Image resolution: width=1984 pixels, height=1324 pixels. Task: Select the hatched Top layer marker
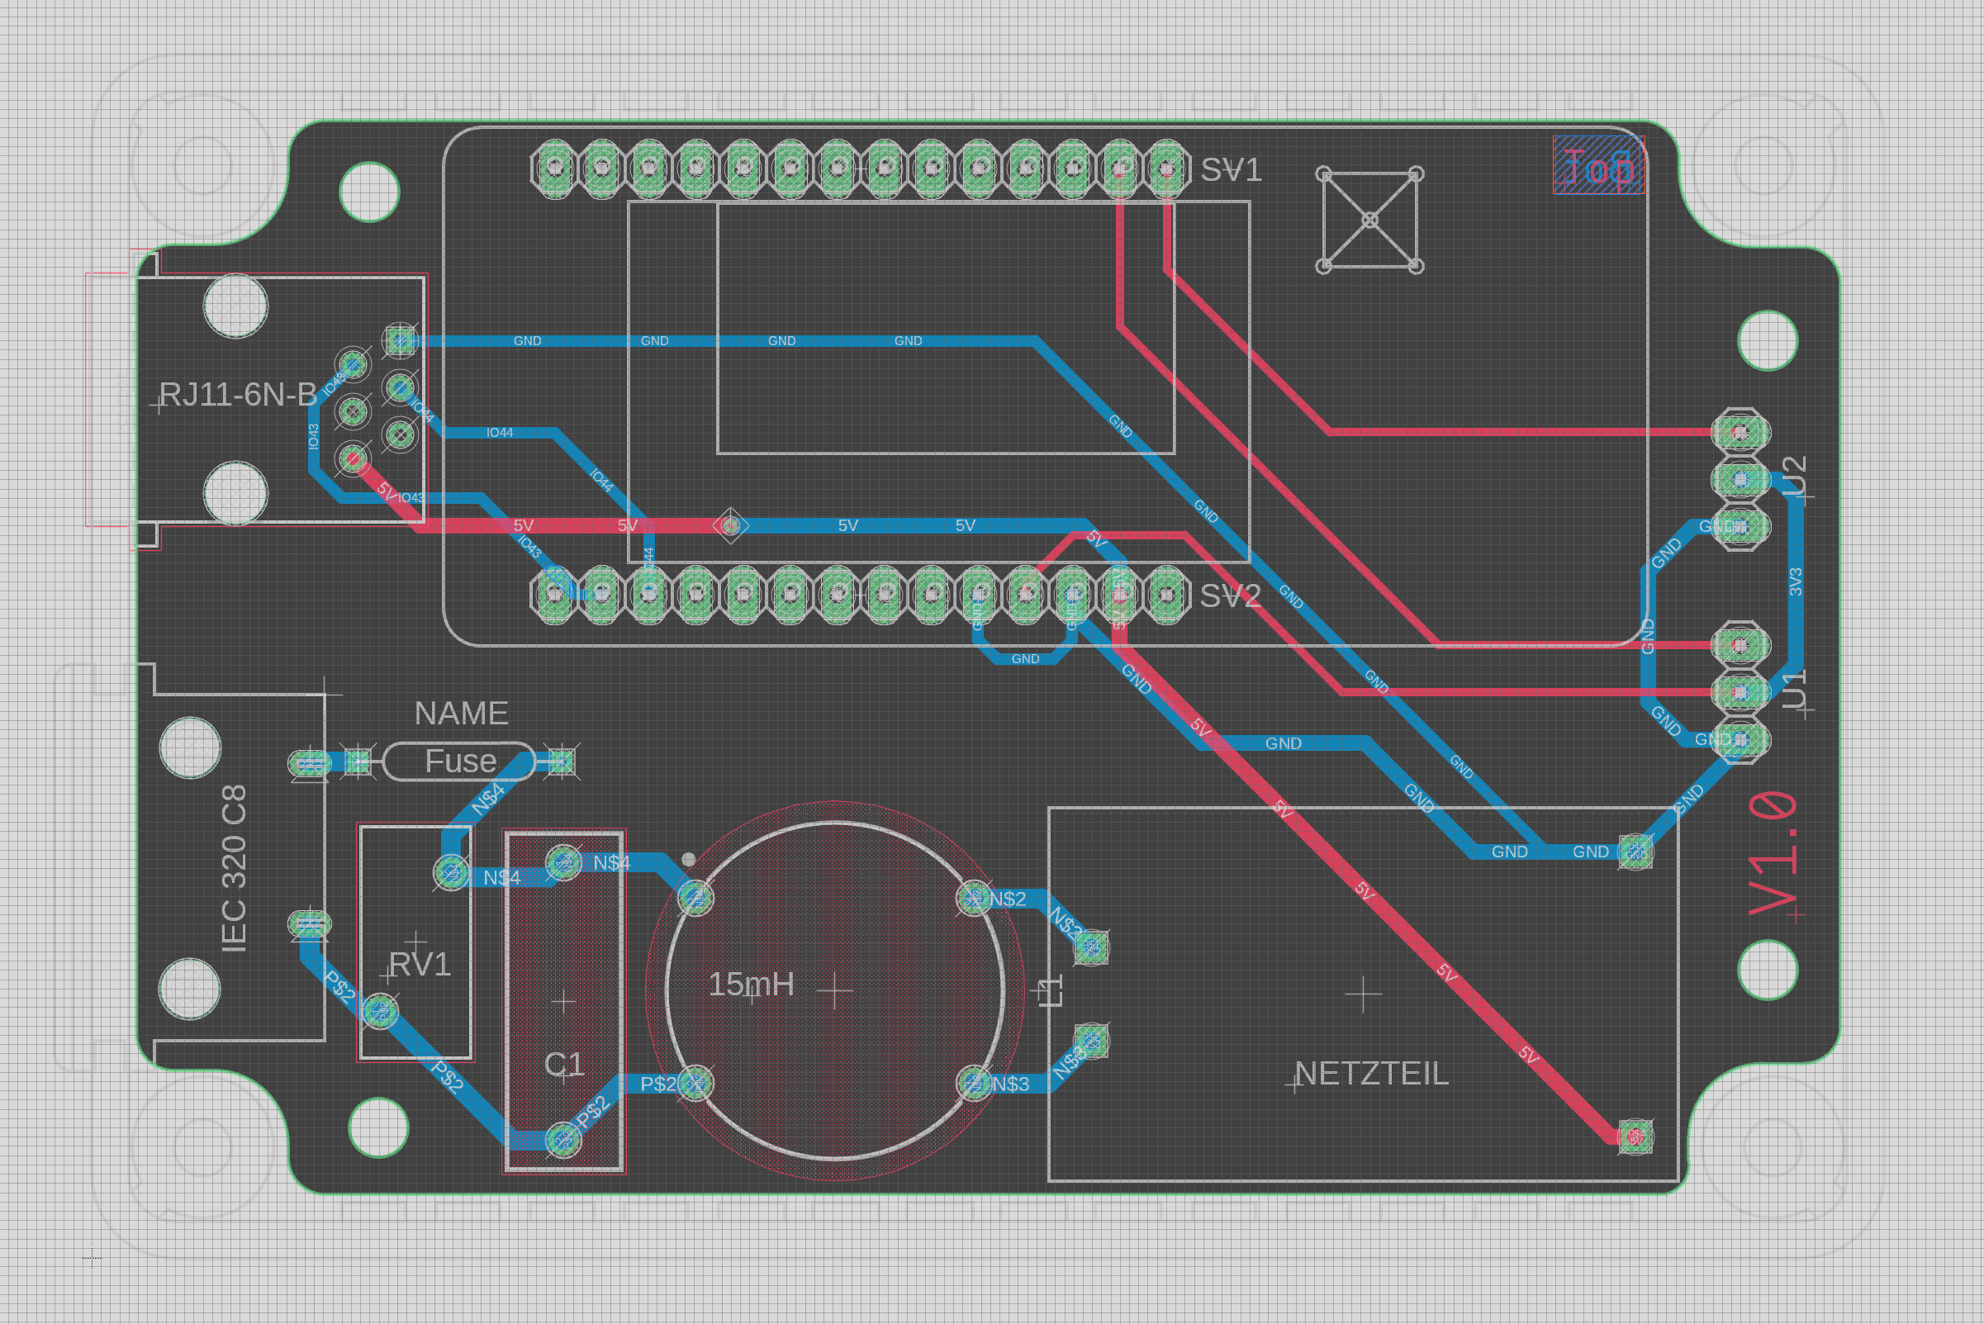click(x=1598, y=165)
